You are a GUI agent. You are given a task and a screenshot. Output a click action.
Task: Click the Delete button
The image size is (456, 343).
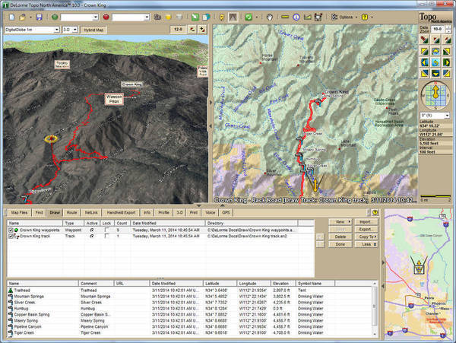[340, 237]
